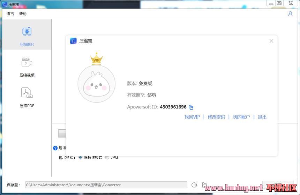Copy the Apowersoft ID with copy icon

191,107
